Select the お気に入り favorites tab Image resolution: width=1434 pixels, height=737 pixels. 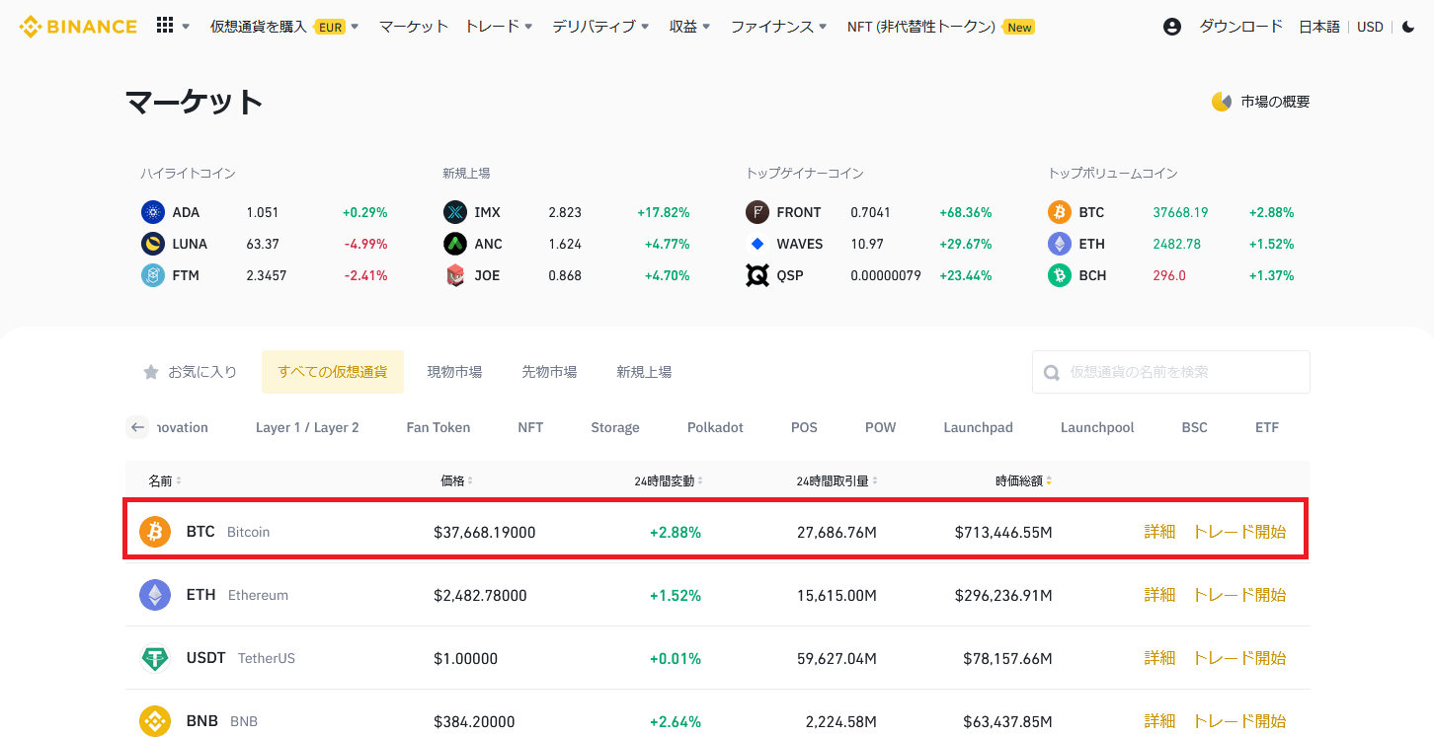click(191, 372)
